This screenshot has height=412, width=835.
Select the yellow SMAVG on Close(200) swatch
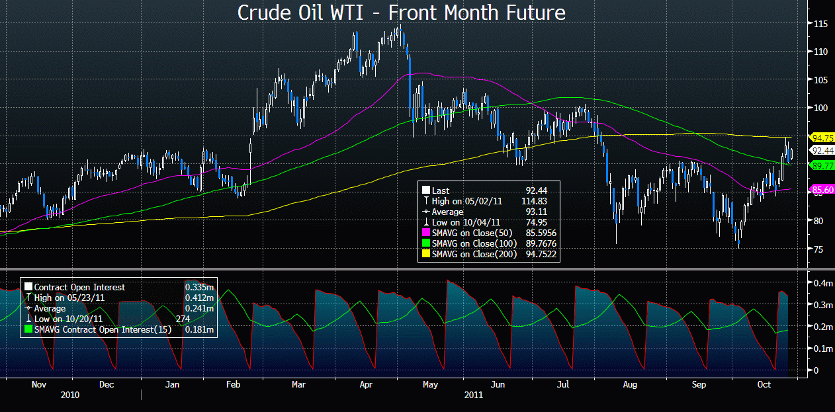pyautogui.click(x=425, y=254)
